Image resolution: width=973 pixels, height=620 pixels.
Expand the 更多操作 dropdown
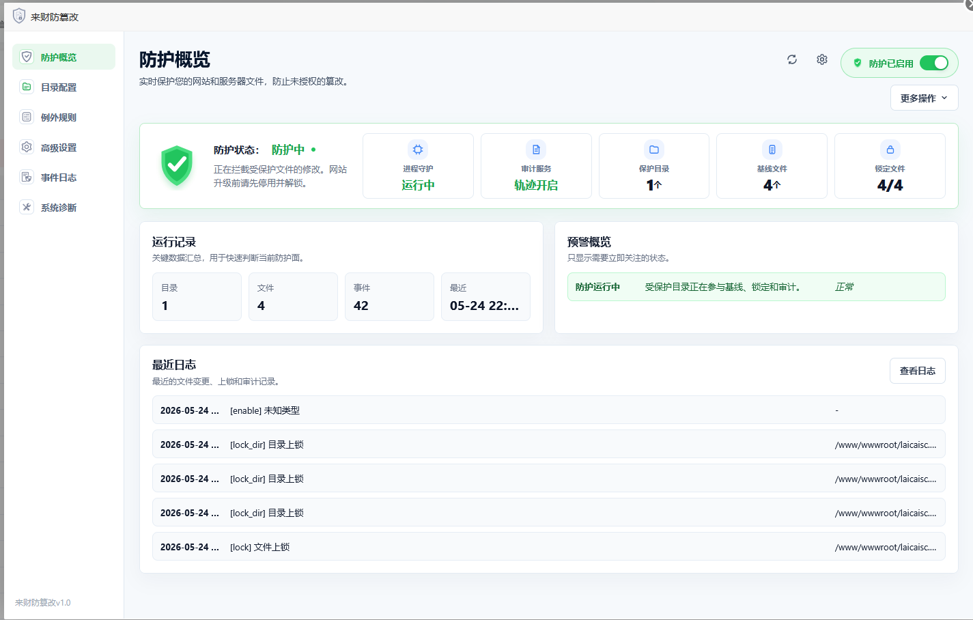[925, 98]
